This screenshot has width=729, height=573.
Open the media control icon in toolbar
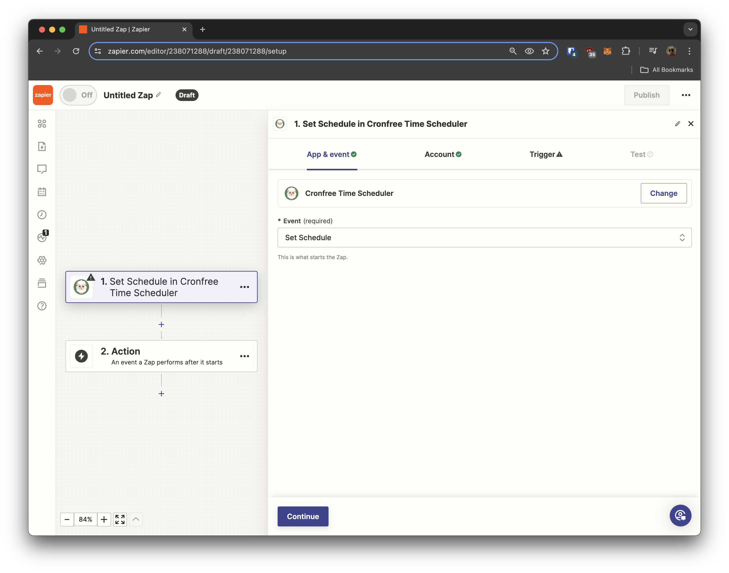[x=653, y=51]
